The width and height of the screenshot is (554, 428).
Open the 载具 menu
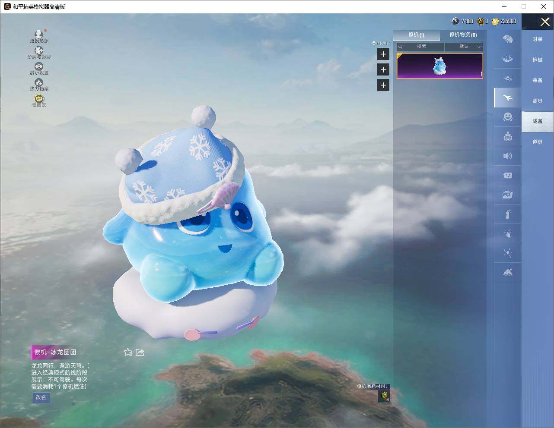[x=538, y=101]
